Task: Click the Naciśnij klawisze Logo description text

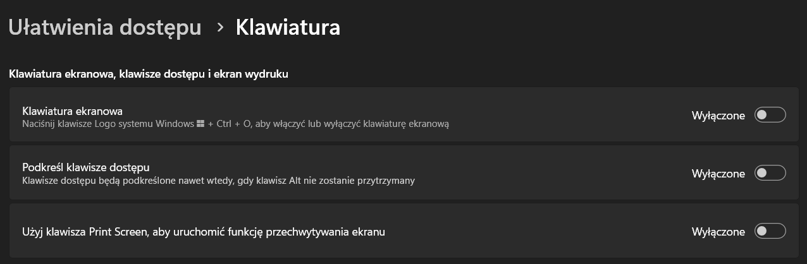Action: click(108, 124)
